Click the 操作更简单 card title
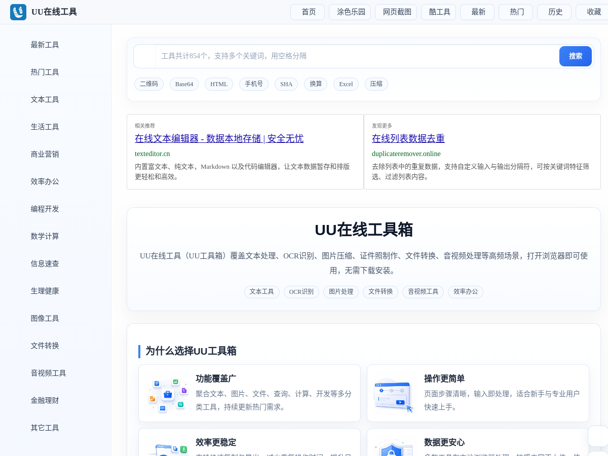 pos(444,378)
